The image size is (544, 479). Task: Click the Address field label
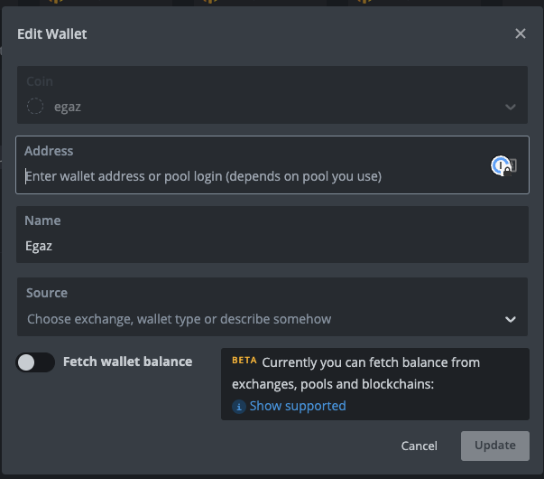[x=49, y=151]
